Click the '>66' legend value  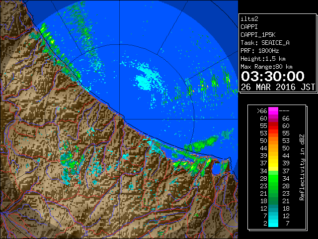tap(262, 111)
